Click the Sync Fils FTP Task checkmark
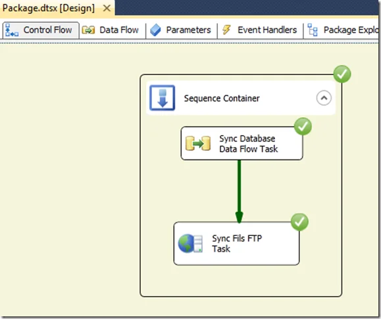The width and height of the screenshot is (381, 319). pyautogui.click(x=299, y=222)
